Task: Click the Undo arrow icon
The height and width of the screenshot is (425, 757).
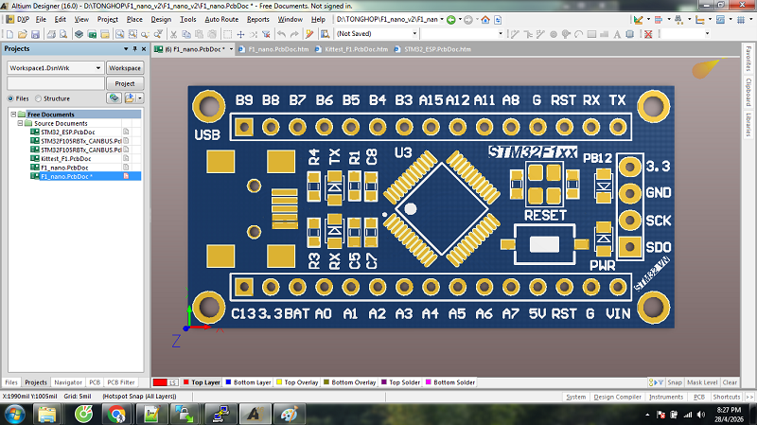Action: coord(281,34)
